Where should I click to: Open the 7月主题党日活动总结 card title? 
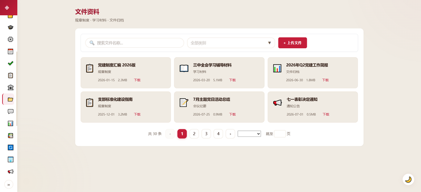coord(212,99)
